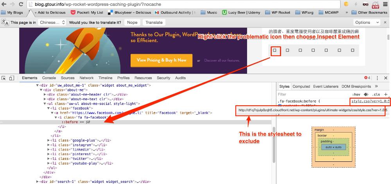This screenshot has width=391, height=184.
Task: Collapse the uw-ul about-me-social ul node
Action: pyautogui.click(x=45, y=104)
